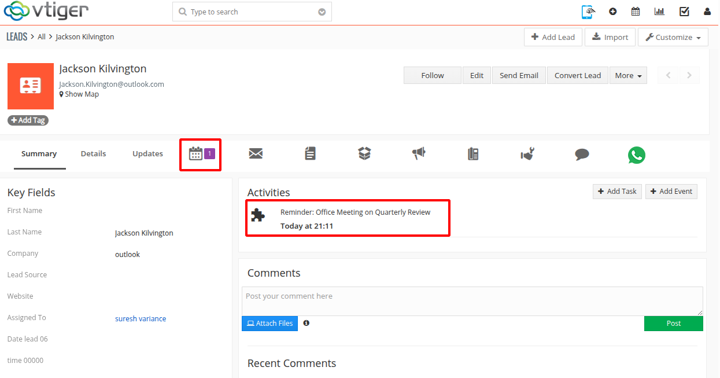Open the Products box tab icon
The image size is (720, 378).
coord(364,153)
